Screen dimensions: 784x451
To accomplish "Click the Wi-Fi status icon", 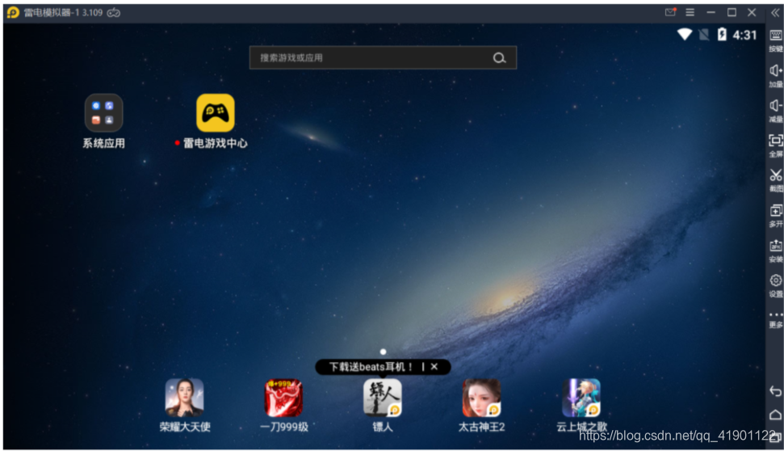I will click(685, 35).
